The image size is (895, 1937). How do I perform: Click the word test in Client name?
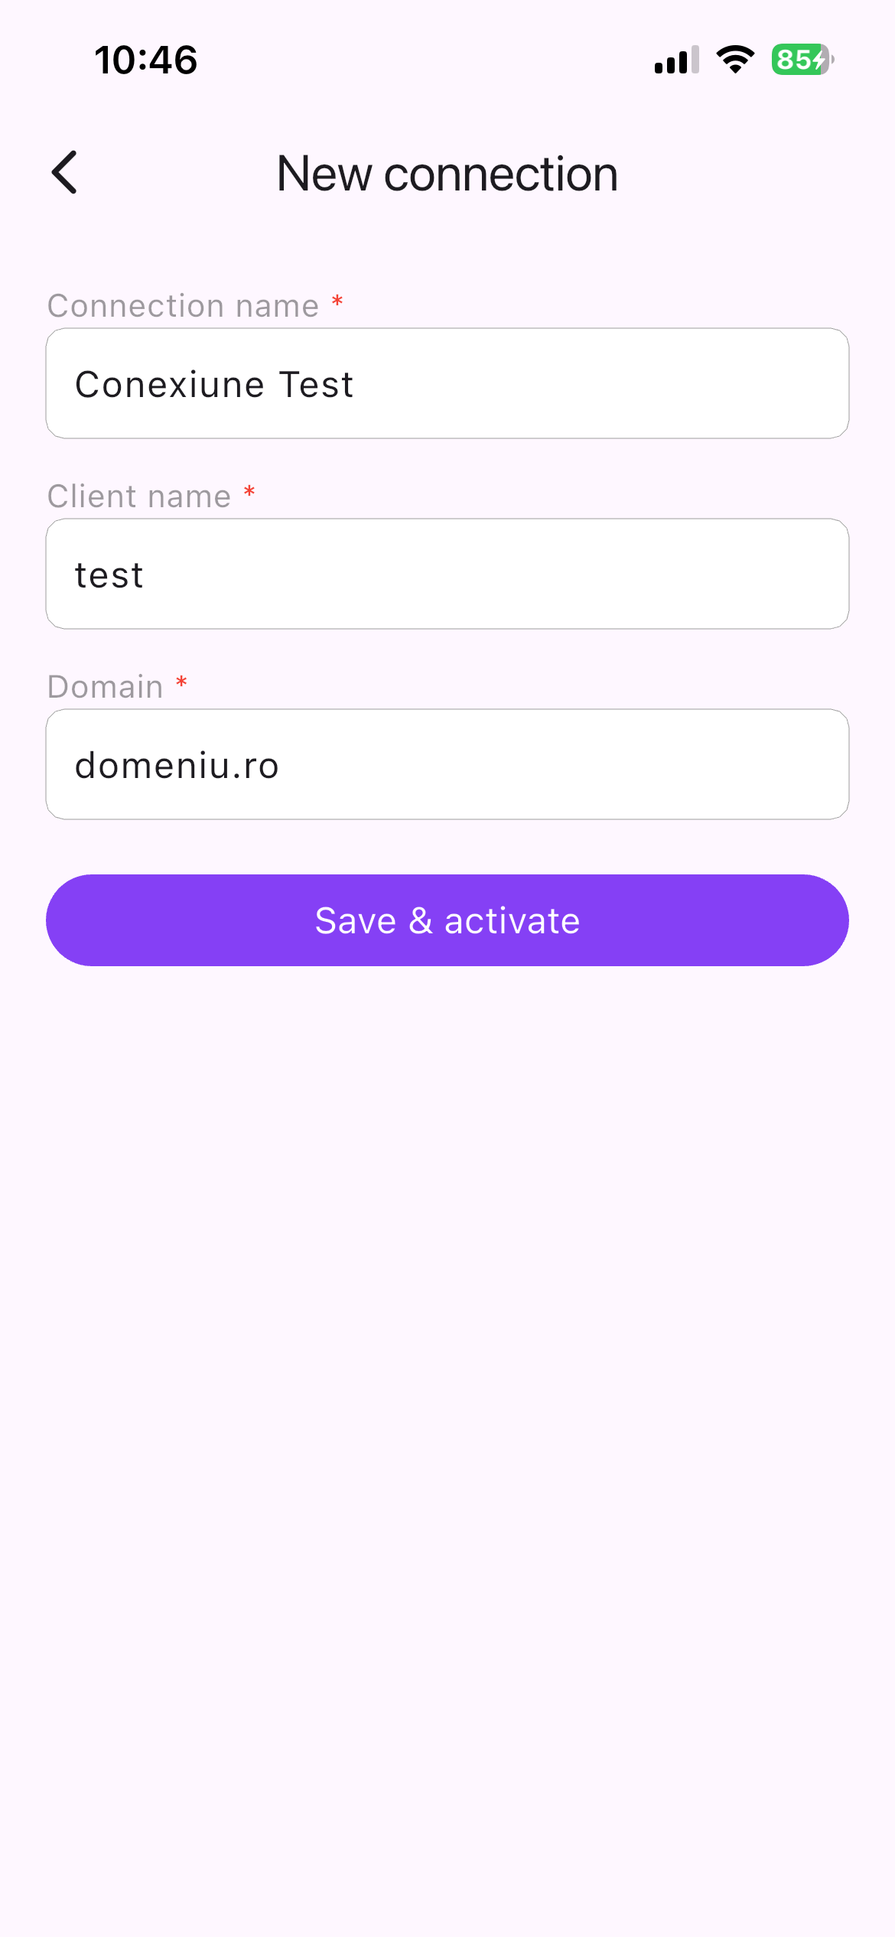point(109,575)
